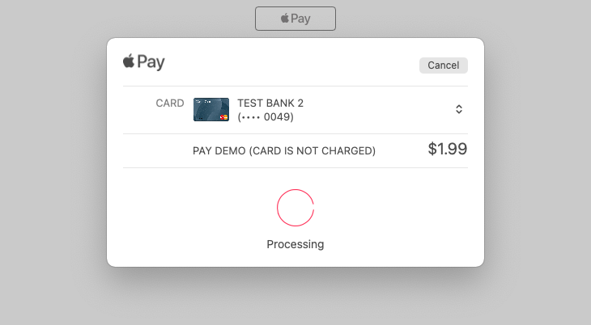Click the $1.99 total amount
Image resolution: width=591 pixels, height=325 pixels.
[x=447, y=149]
